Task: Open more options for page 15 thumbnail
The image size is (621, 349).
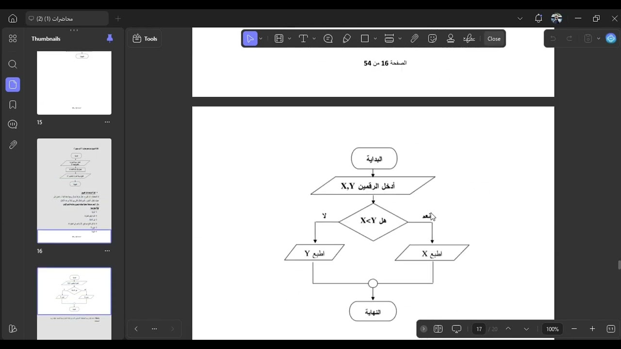Action: [x=107, y=122]
